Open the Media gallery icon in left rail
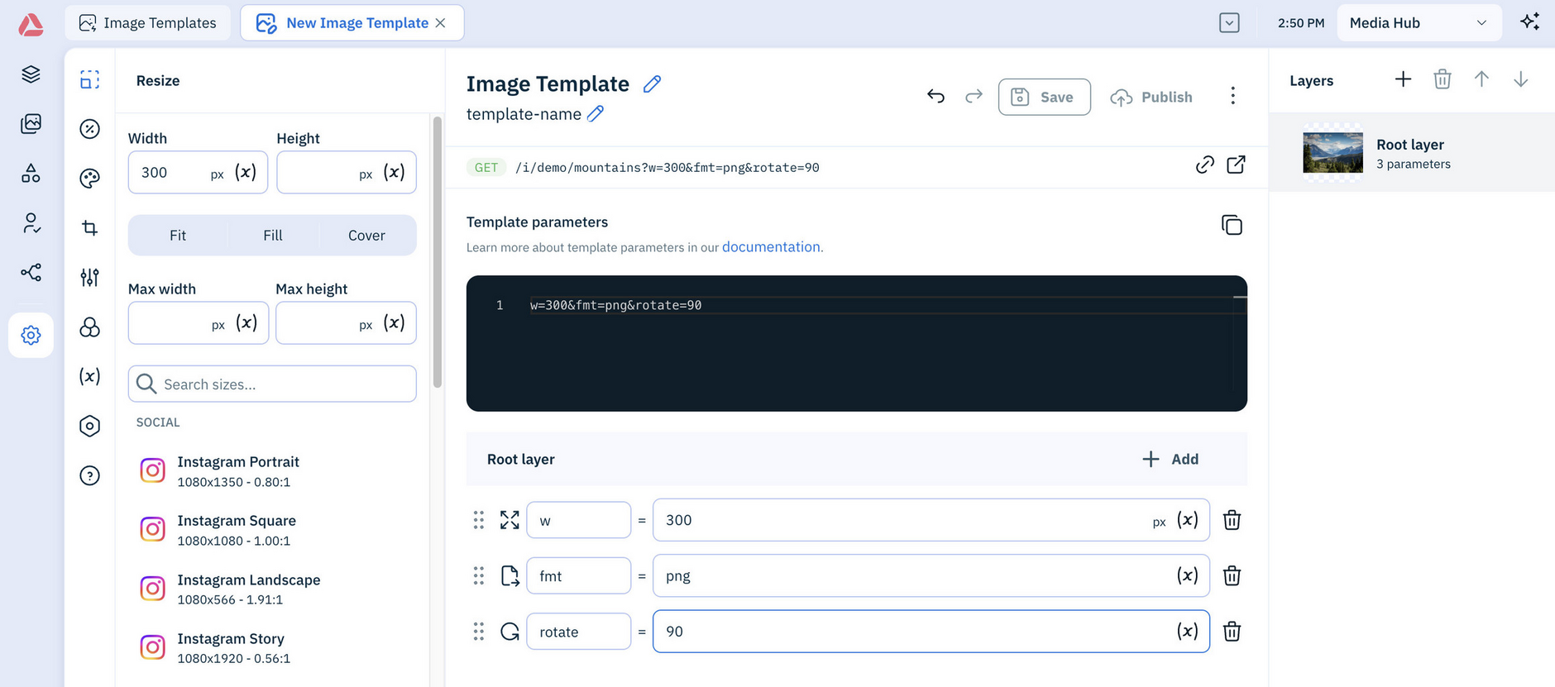 [31, 124]
